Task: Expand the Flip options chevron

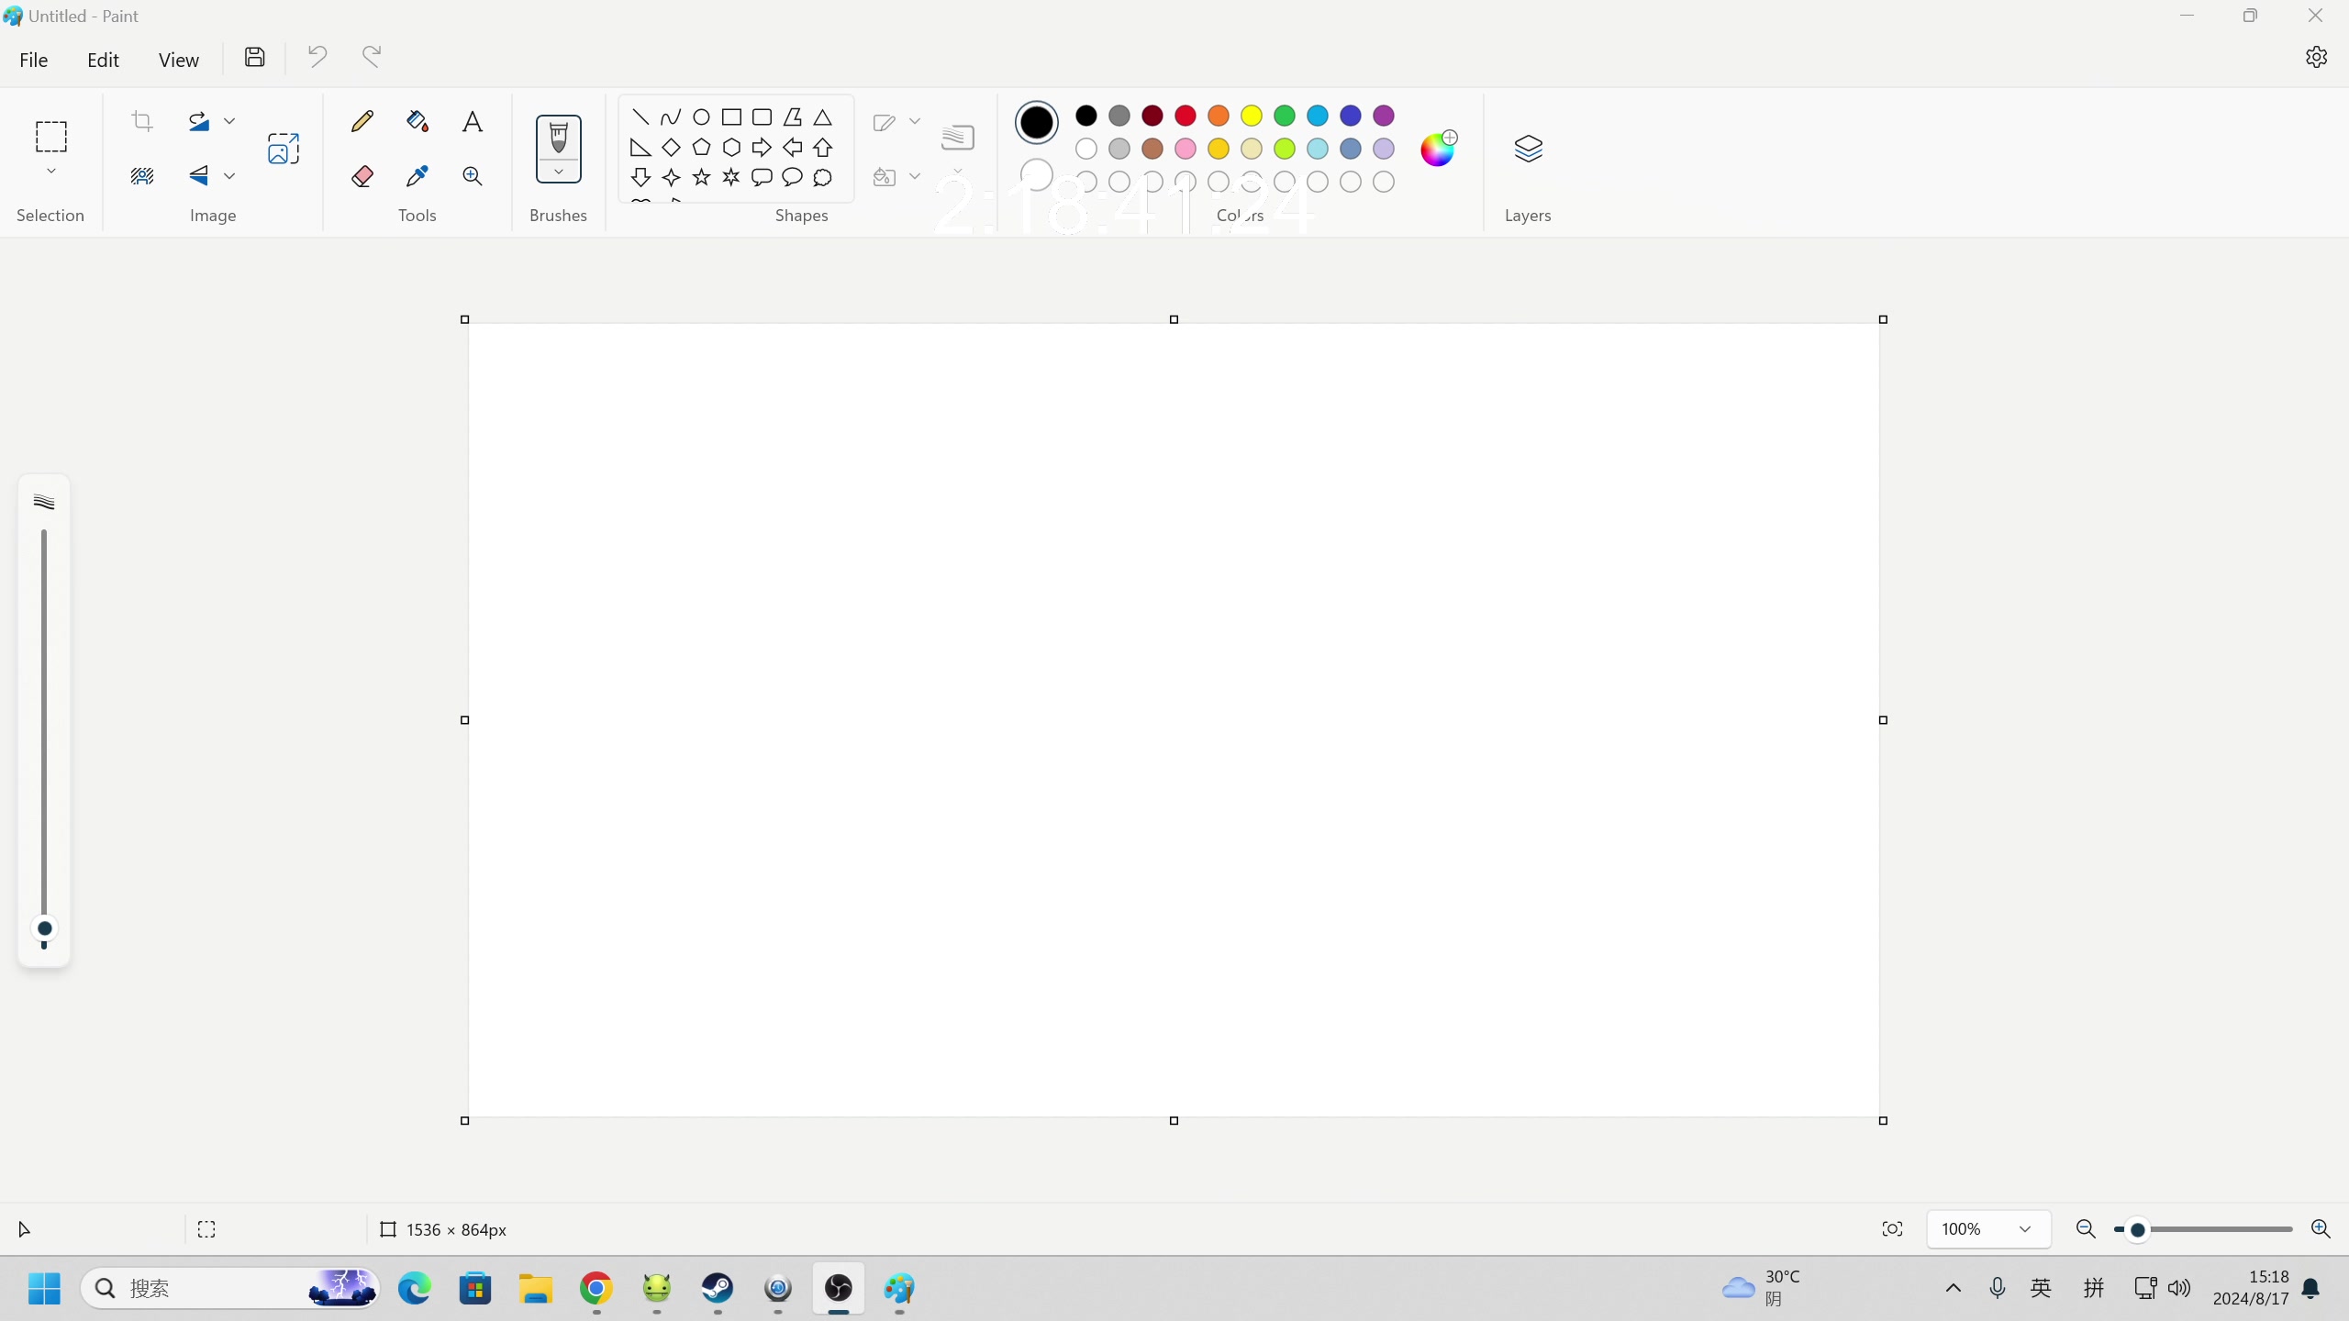Action: click(229, 175)
